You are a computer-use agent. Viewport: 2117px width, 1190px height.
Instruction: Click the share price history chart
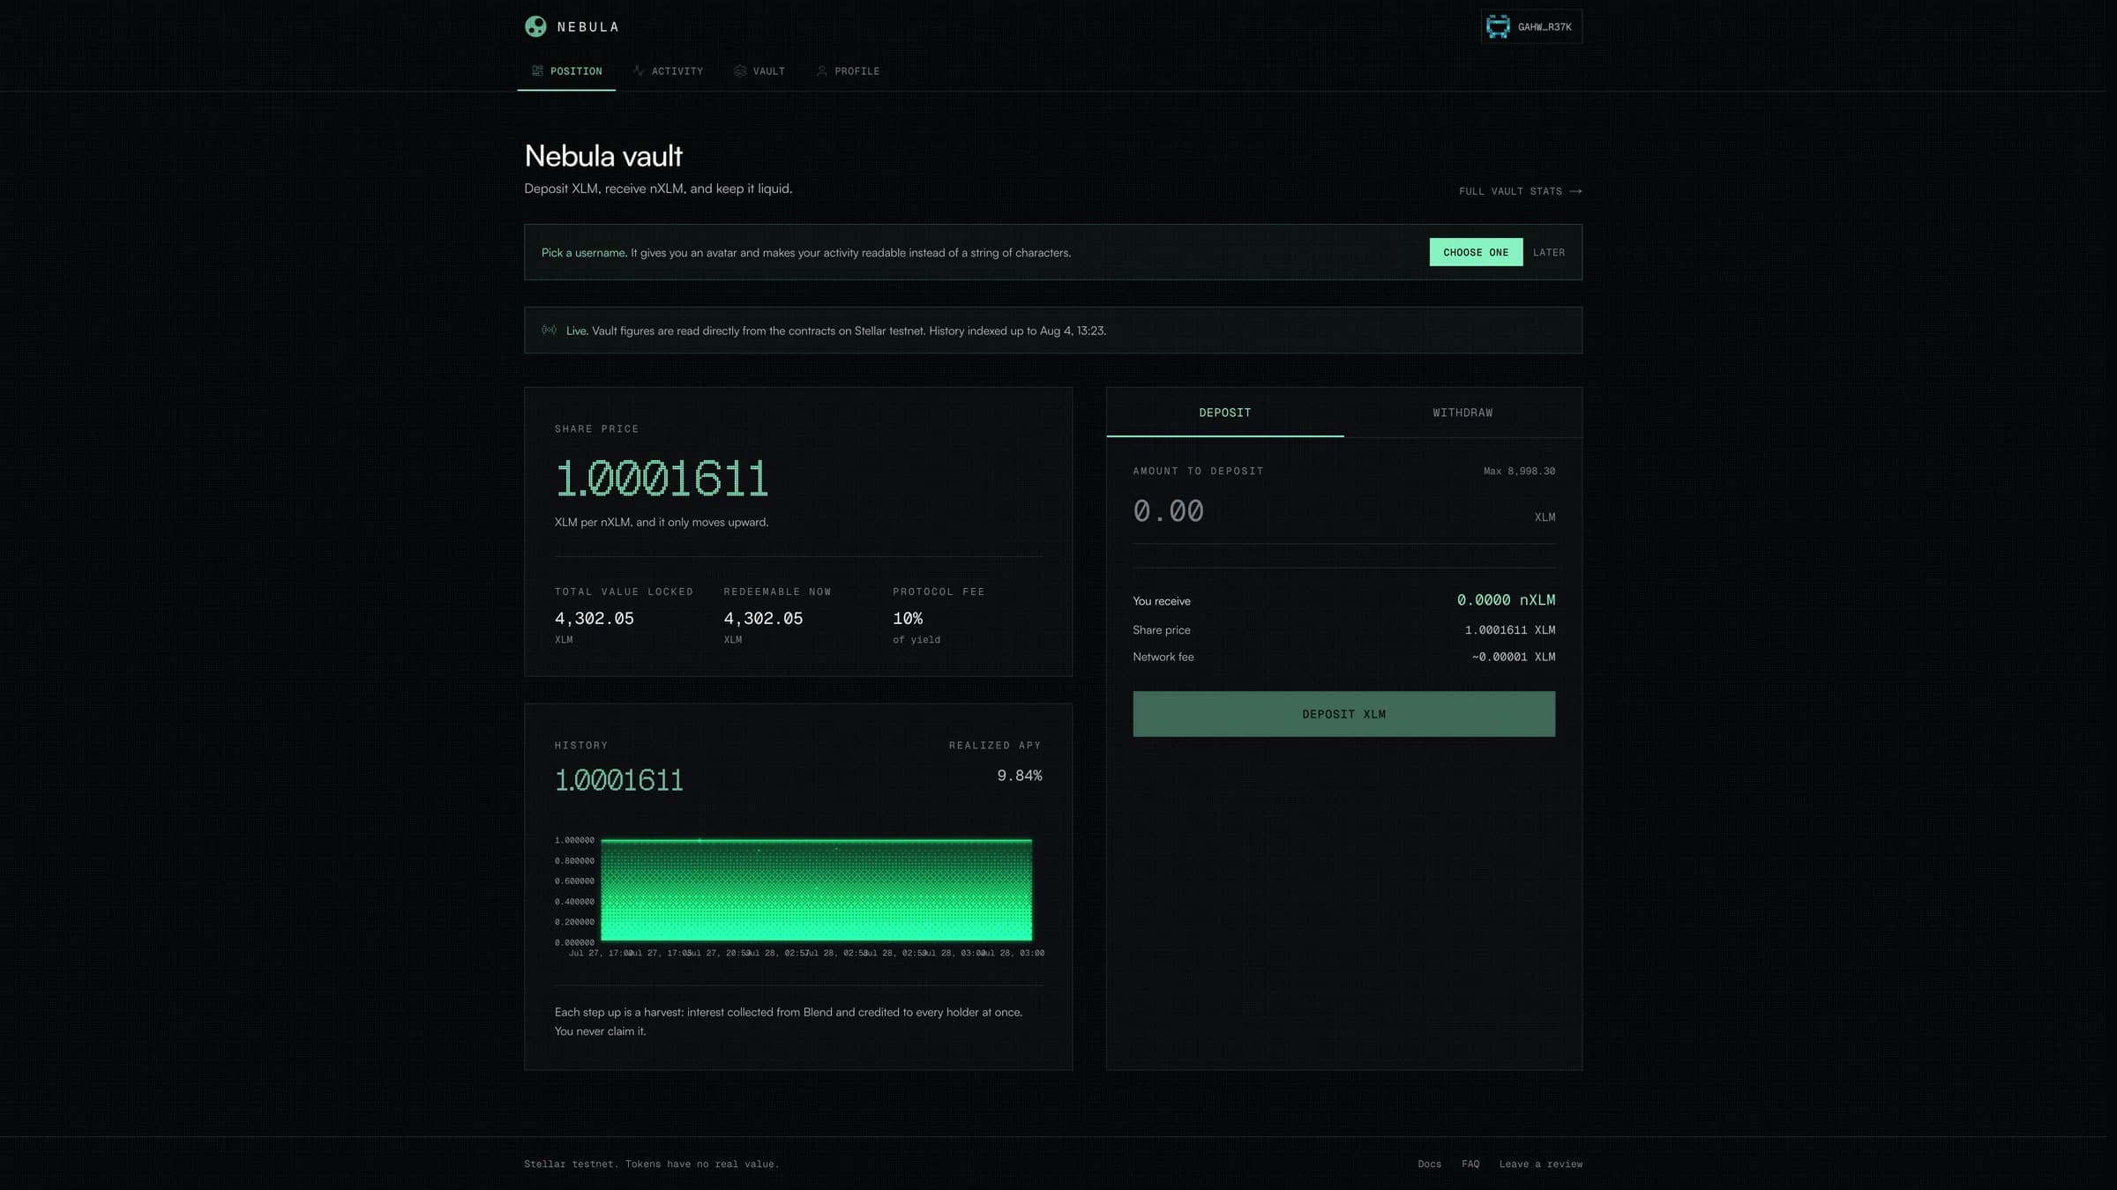pyautogui.click(x=816, y=890)
